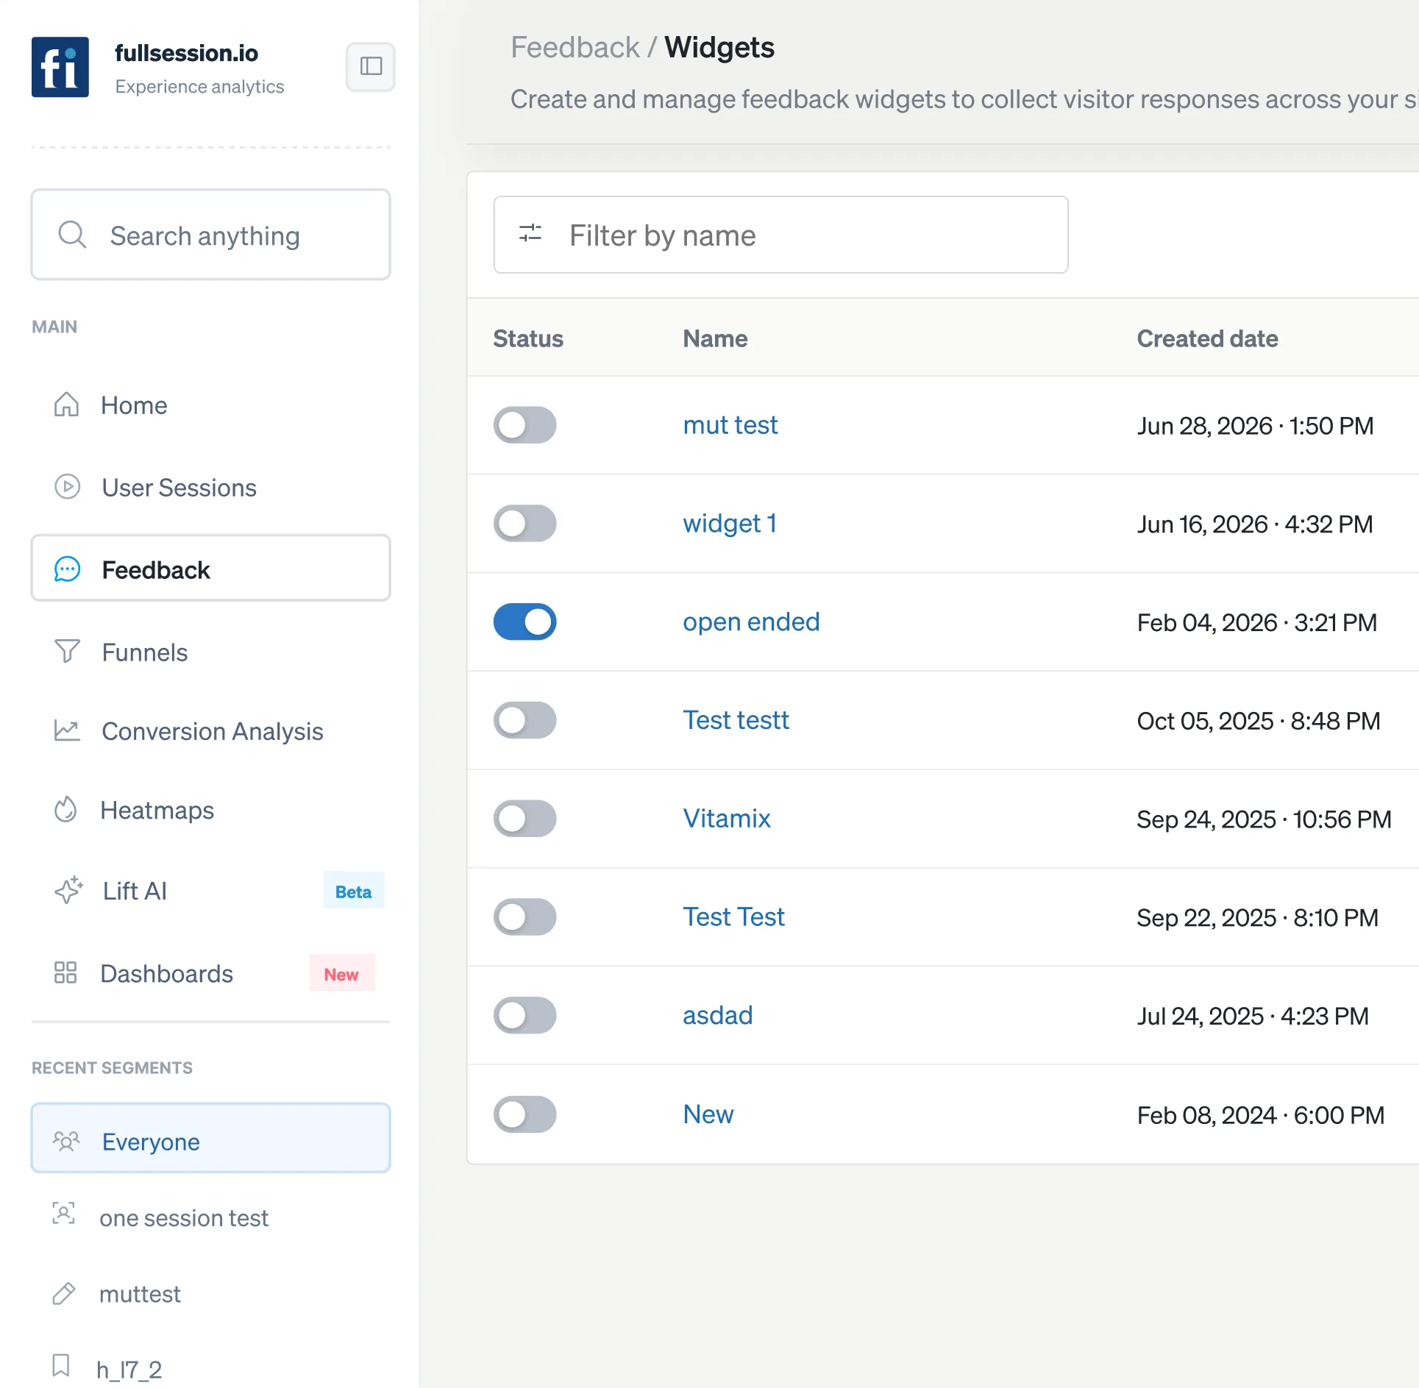The width and height of the screenshot is (1419, 1388).
Task: Open the Vitamix widget link
Action: (x=726, y=819)
